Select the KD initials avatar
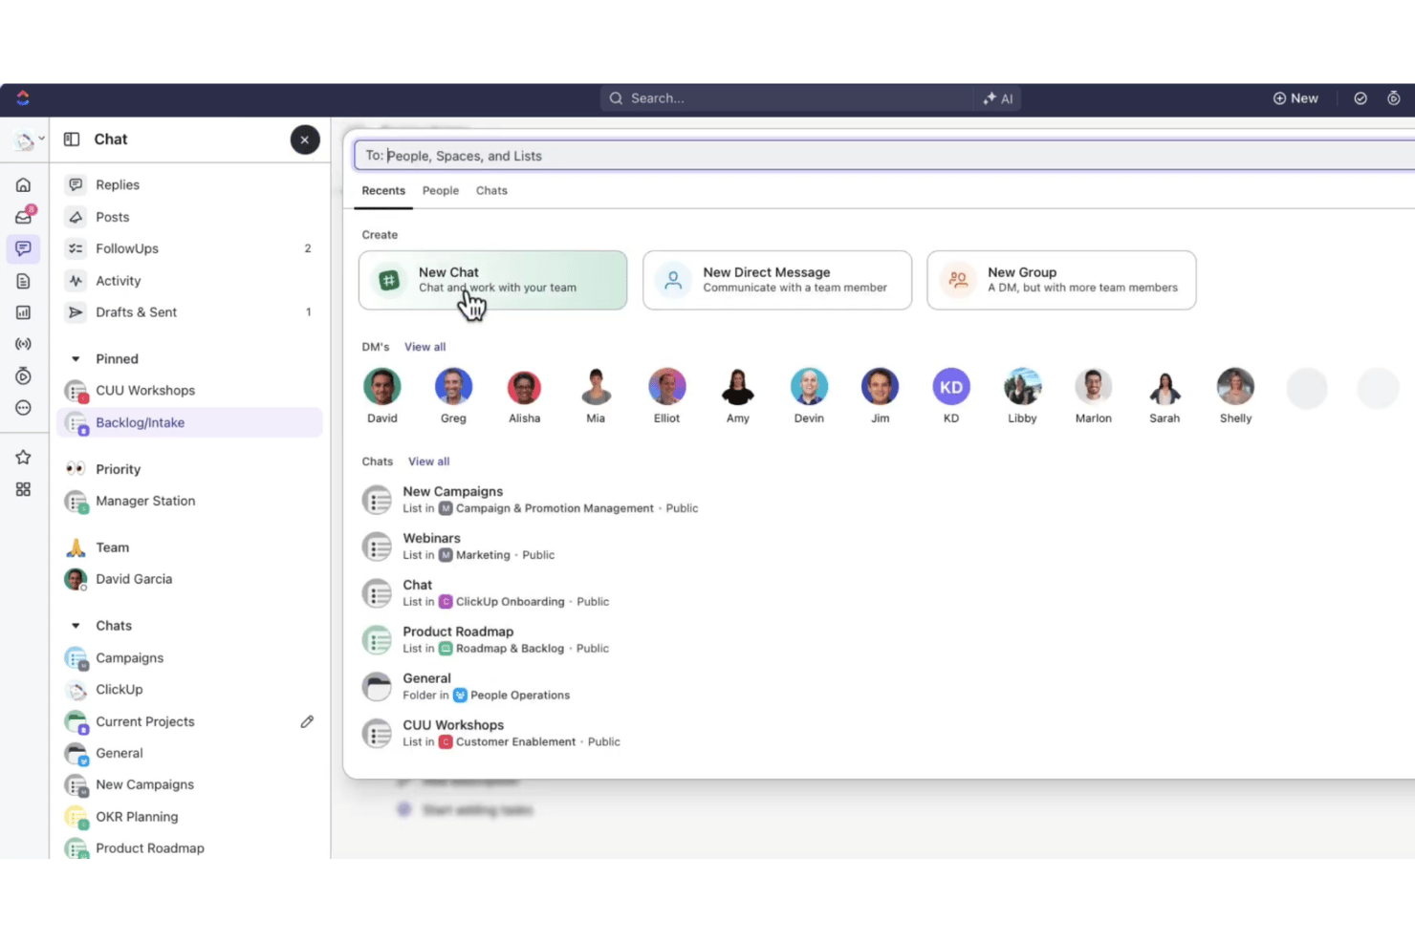Image resolution: width=1415 pixels, height=943 pixels. [951, 387]
